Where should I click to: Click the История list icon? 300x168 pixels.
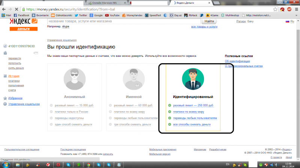pyautogui.click(x=5, y=76)
